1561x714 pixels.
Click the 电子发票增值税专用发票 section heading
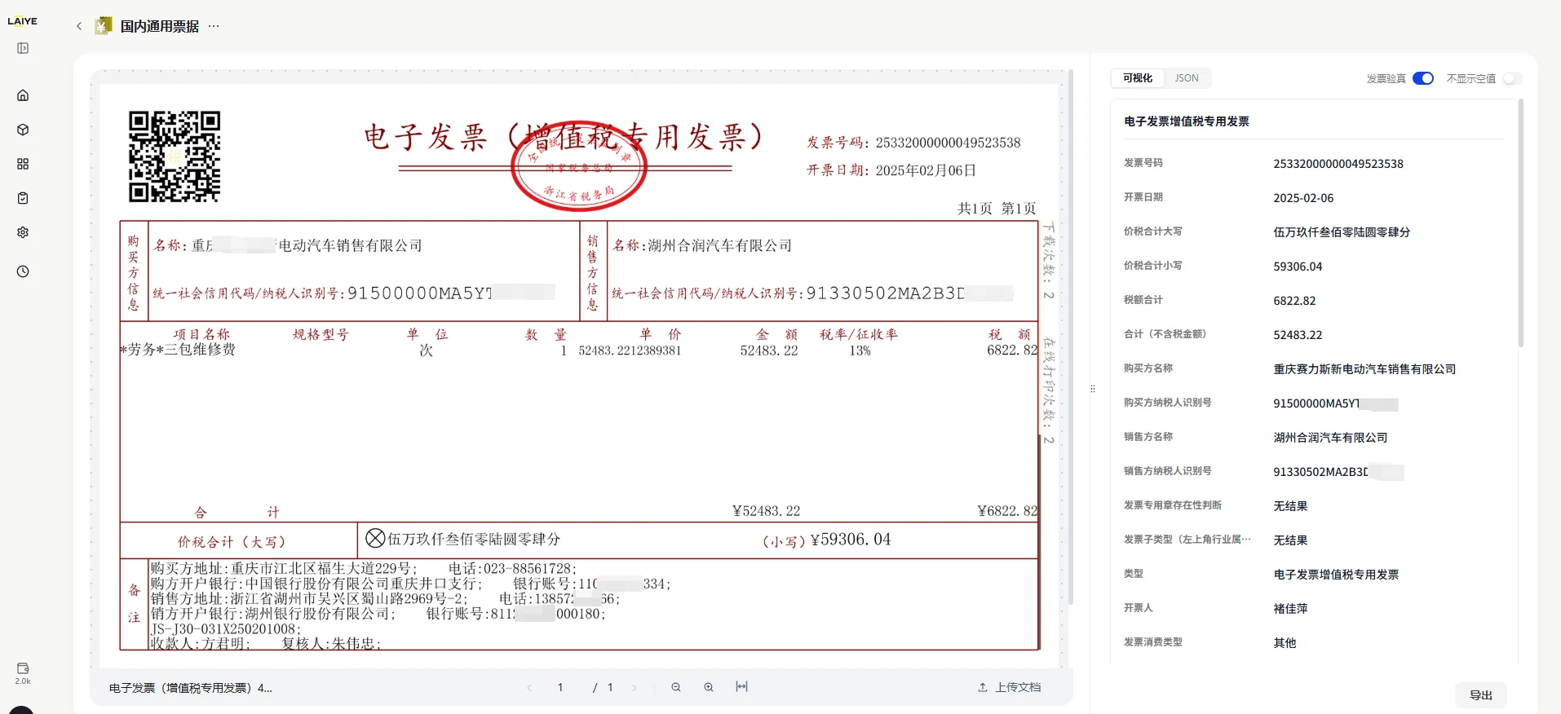(x=1187, y=121)
